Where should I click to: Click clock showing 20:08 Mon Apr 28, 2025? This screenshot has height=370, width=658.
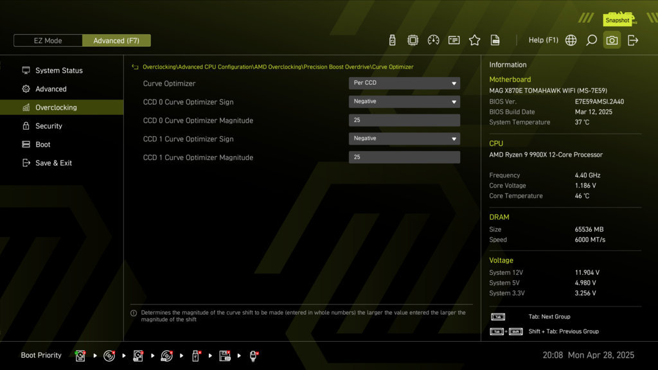tap(589, 355)
